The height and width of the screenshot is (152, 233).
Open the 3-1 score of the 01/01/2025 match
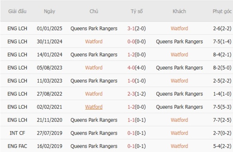click(131, 29)
